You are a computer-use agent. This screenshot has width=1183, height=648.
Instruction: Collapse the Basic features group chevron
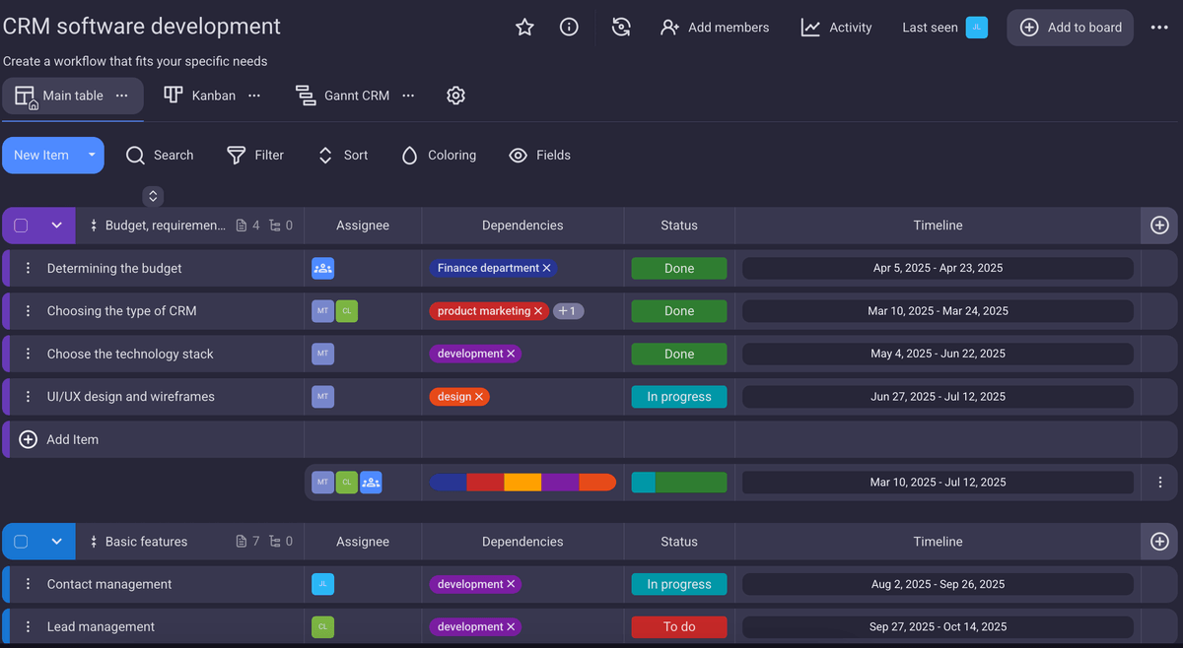(x=56, y=542)
